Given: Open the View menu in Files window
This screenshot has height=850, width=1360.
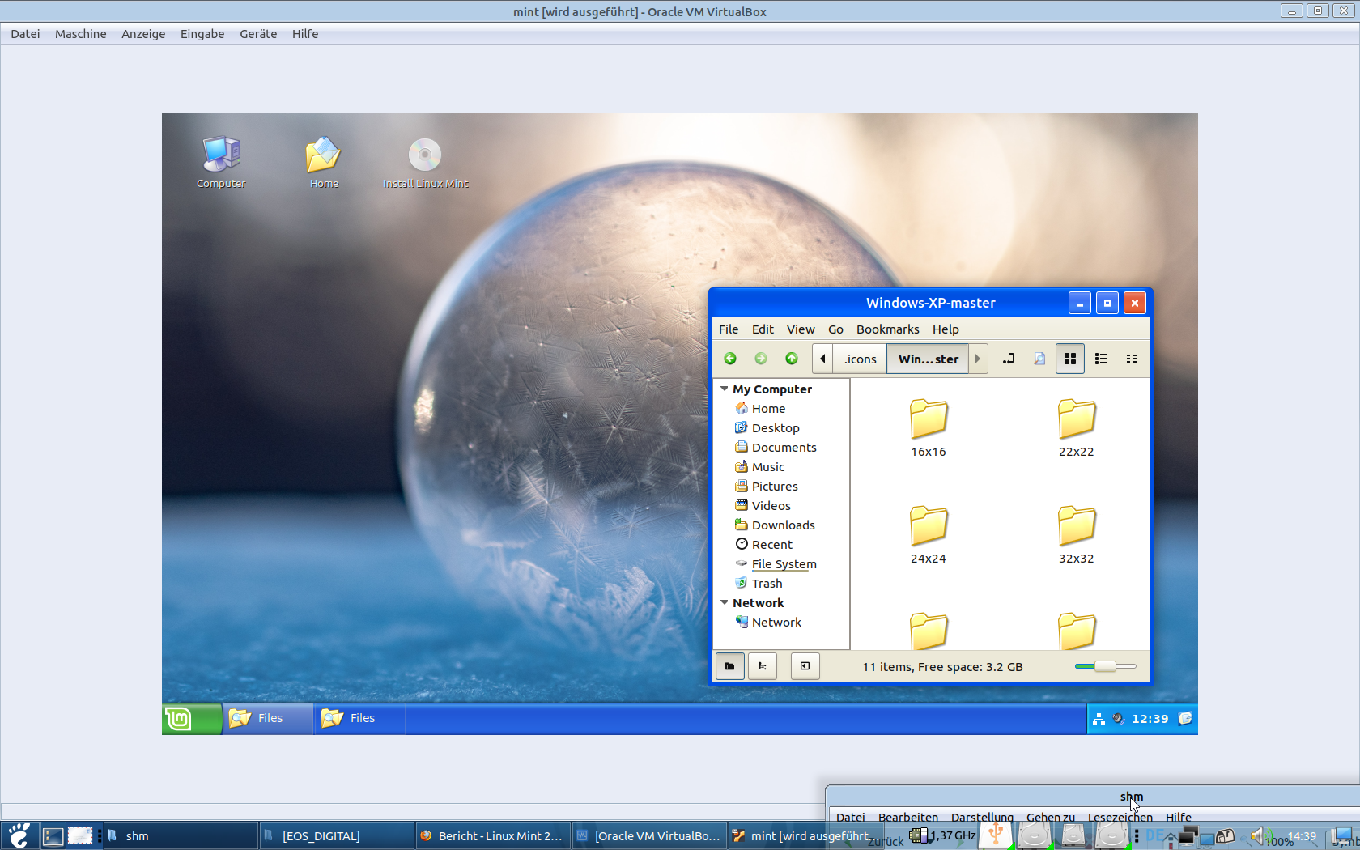Looking at the screenshot, I should (801, 329).
